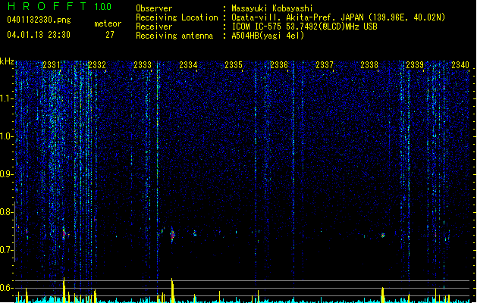477x303 pixels.
Task: Click the Ogata-vill. Akita-Pref. JAPAN location text
Action: (x=338, y=17)
